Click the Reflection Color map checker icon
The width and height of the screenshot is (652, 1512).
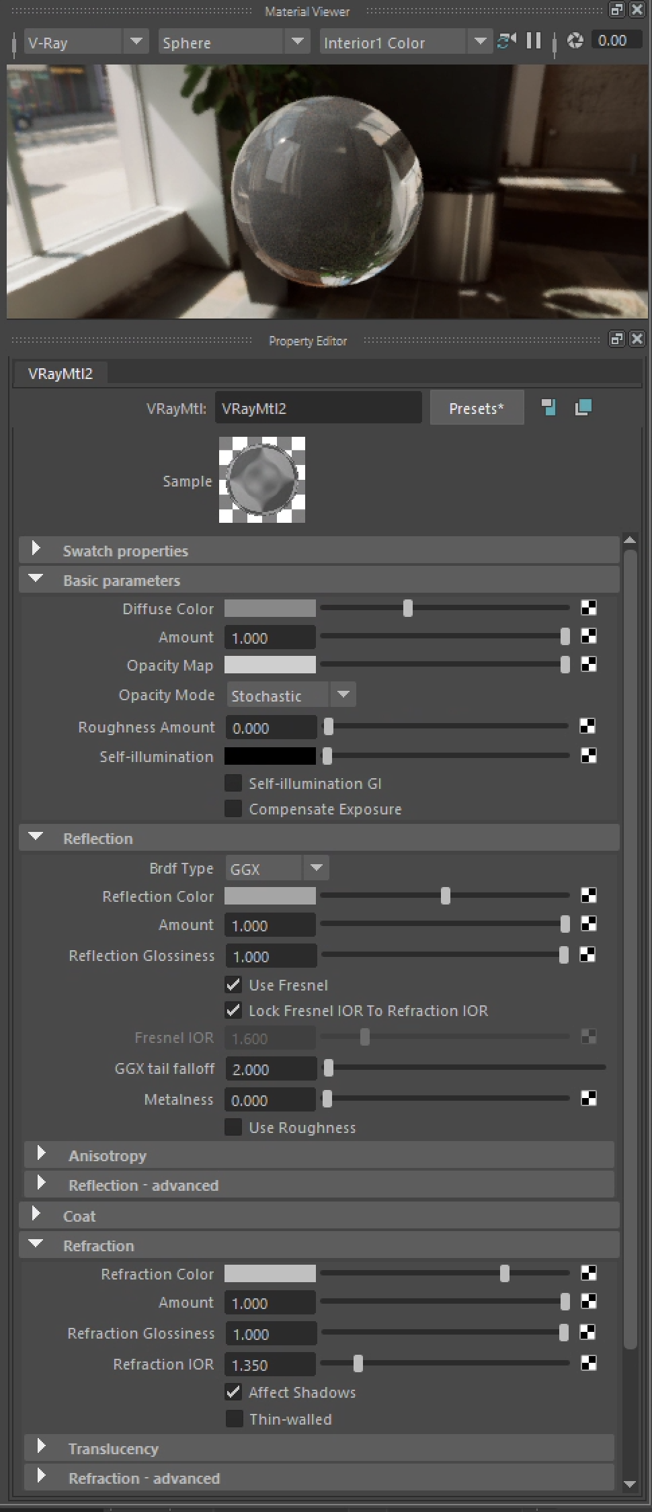click(588, 895)
